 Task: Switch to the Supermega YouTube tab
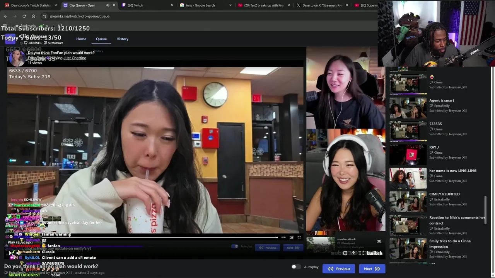click(365, 5)
